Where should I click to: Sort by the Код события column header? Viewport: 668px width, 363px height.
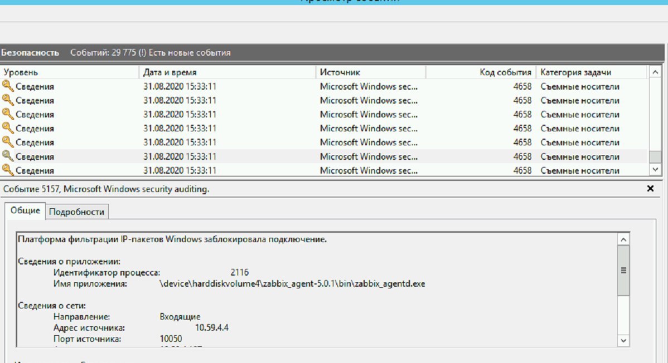[481, 72]
